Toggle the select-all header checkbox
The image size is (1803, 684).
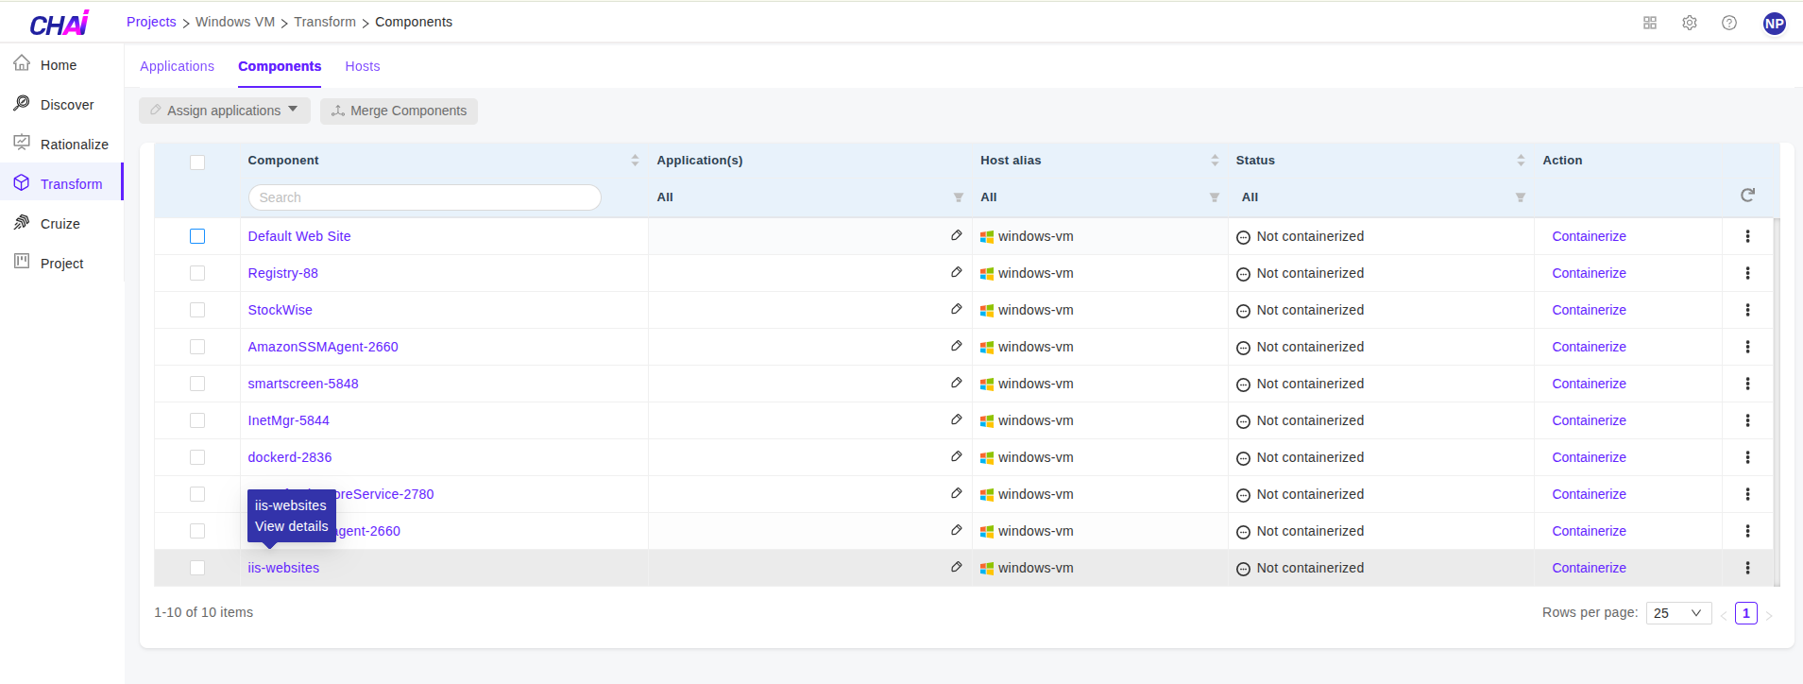click(197, 162)
